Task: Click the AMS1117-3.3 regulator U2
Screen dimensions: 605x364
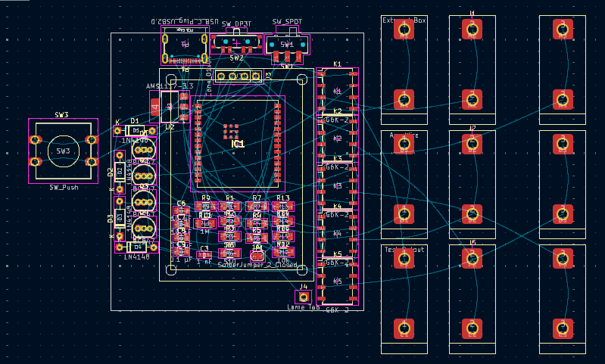Action: coord(169,107)
